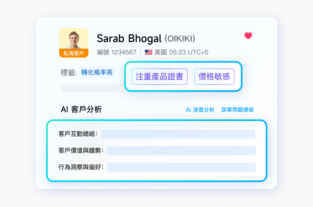
Task: Toggle the 價格敏感 tag off
Action: click(214, 76)
